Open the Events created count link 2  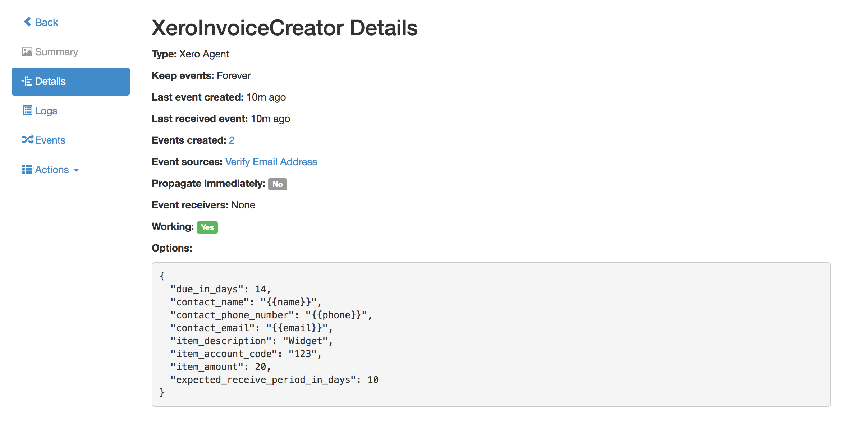click(x=232, y=140)
